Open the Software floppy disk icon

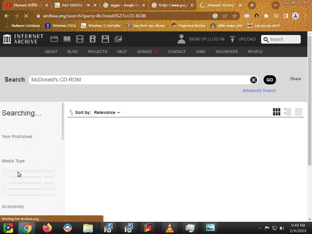tap(105, 39)
